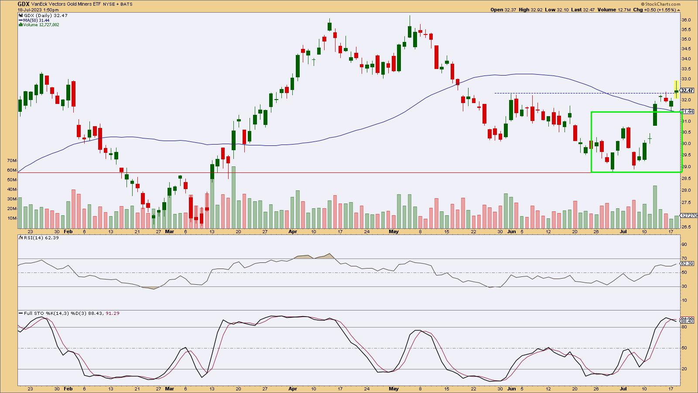Select the 80 label on the stochastic scale
Screen dimensions: 698x393
pos(684,327)
